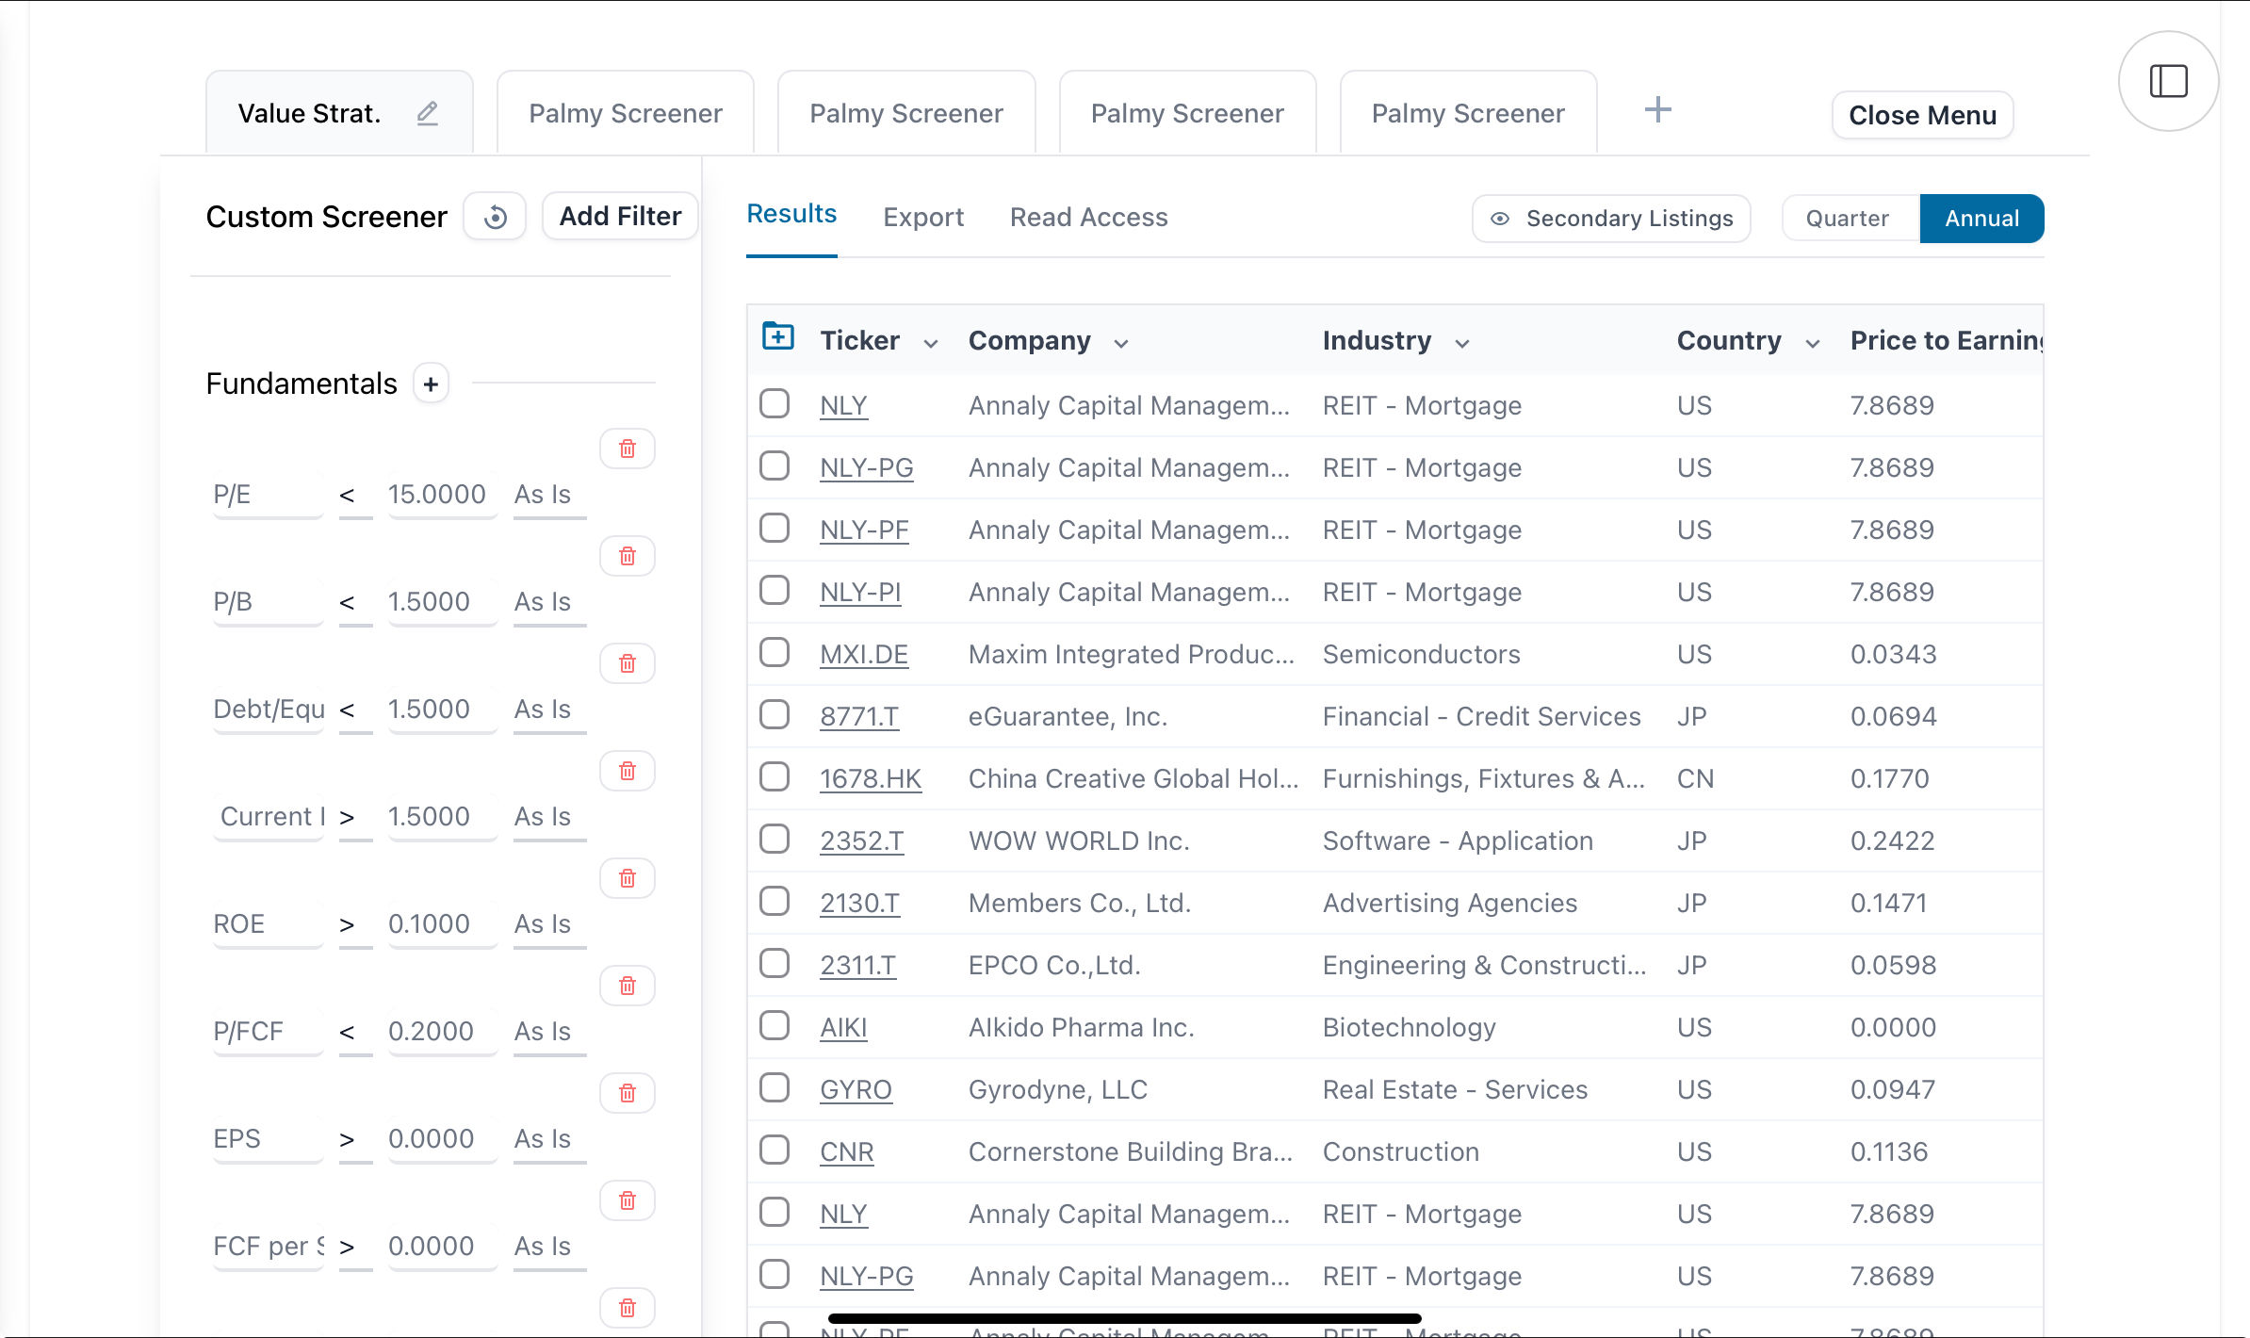The height and width of the screenshot is (1338, 2250).
Task: Open the Industry column dropdown
Action: 1462,344
